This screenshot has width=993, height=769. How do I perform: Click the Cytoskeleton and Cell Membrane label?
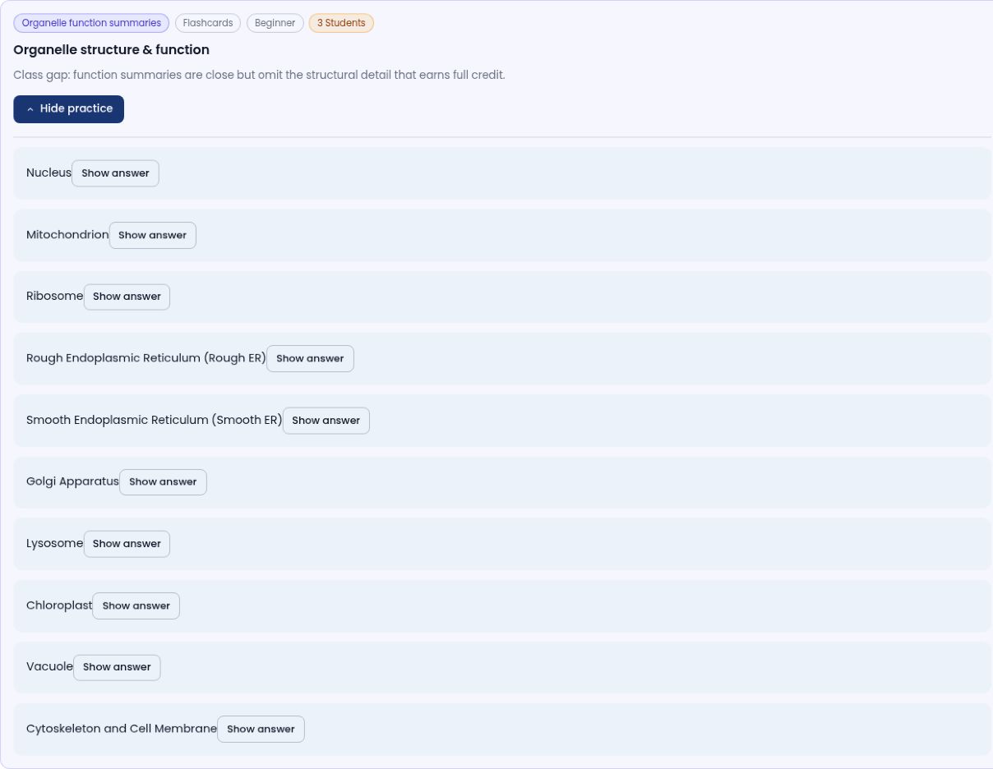pyautogui.click(x=122, y=729)
